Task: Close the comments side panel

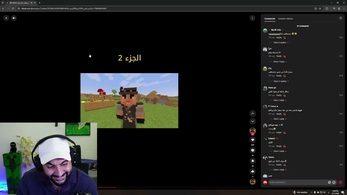Action: (x=341, y=18)
